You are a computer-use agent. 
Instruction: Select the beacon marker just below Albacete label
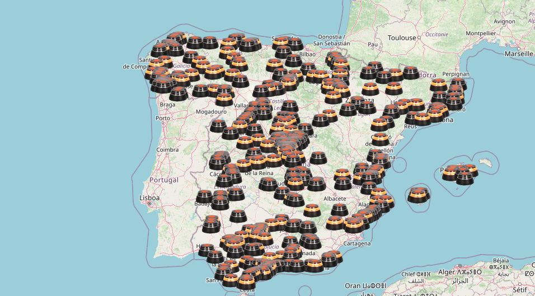pyautogui.click(x=340, y=209)
